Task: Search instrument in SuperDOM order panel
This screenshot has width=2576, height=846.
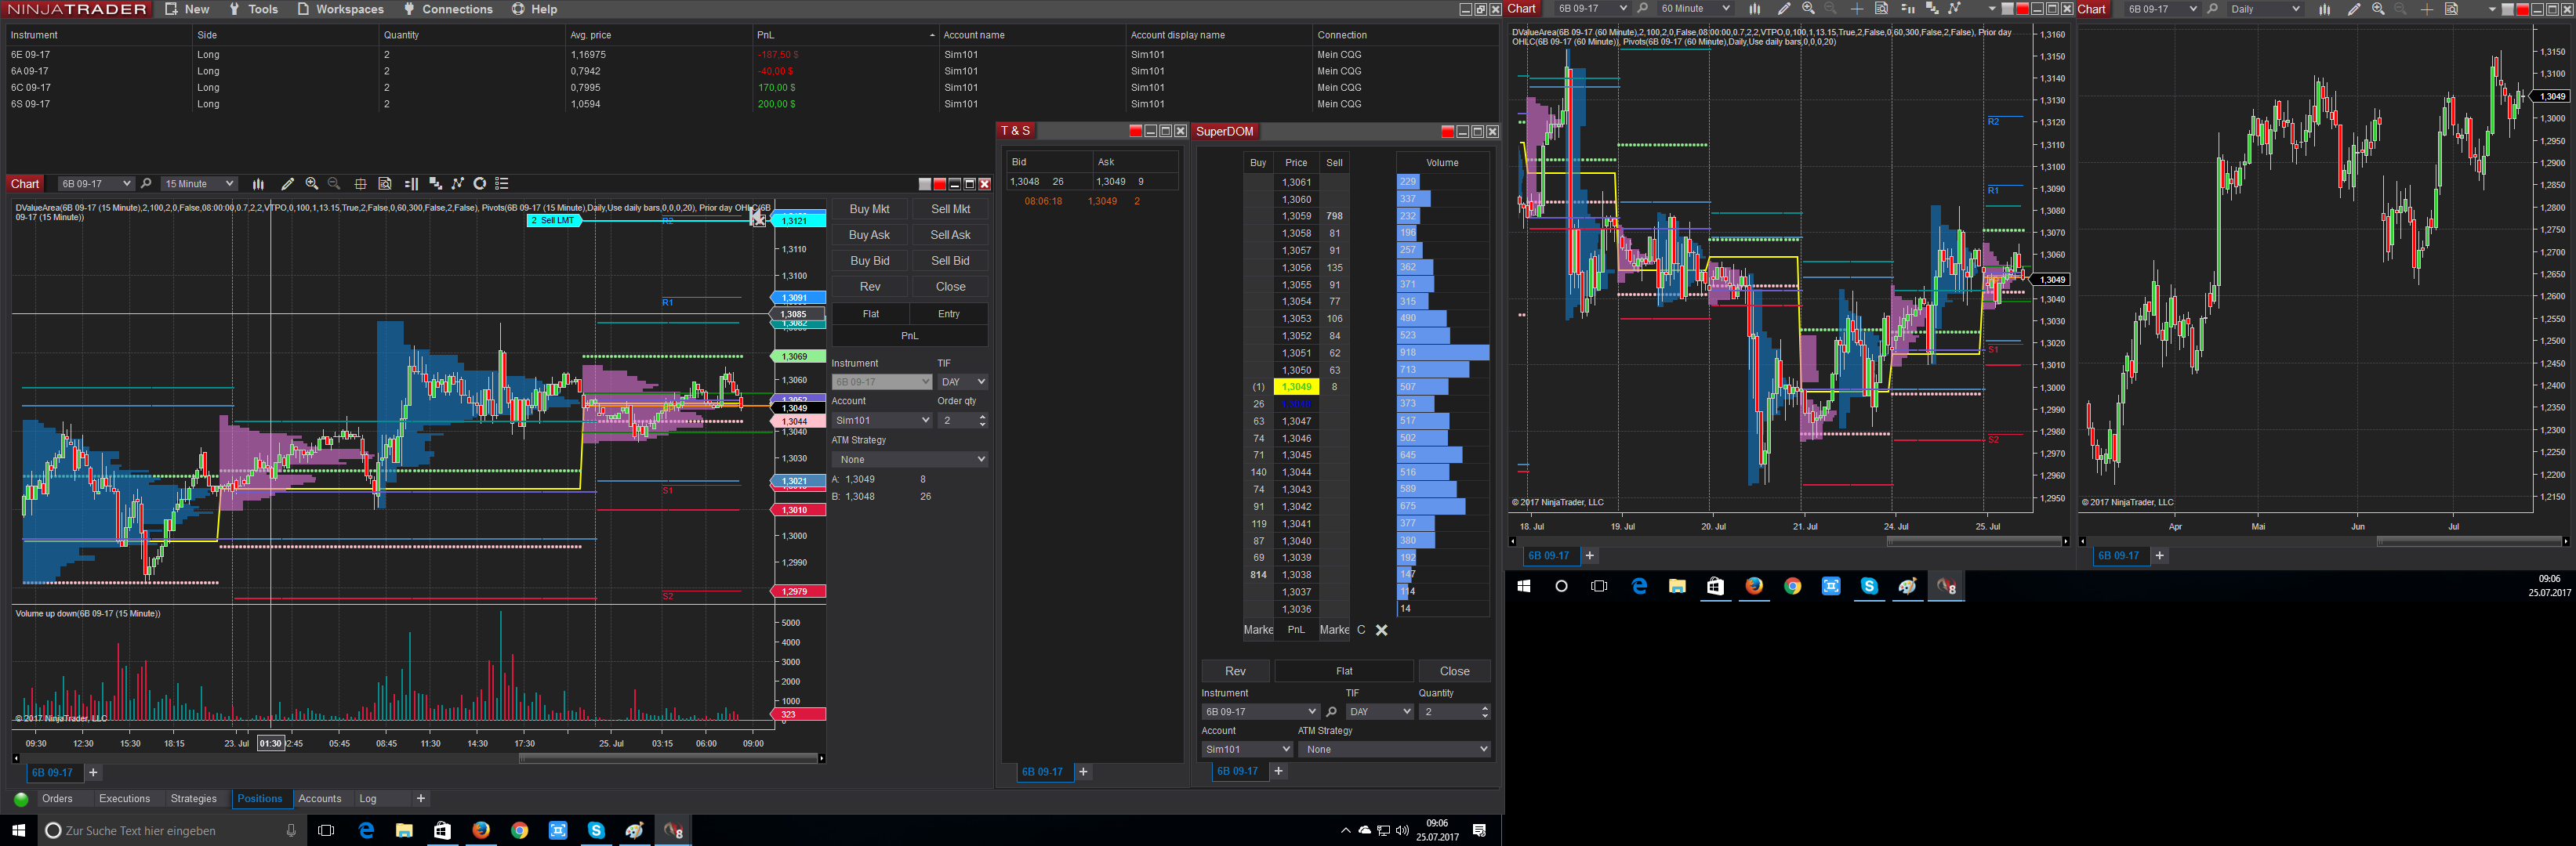Action: 1331,712
